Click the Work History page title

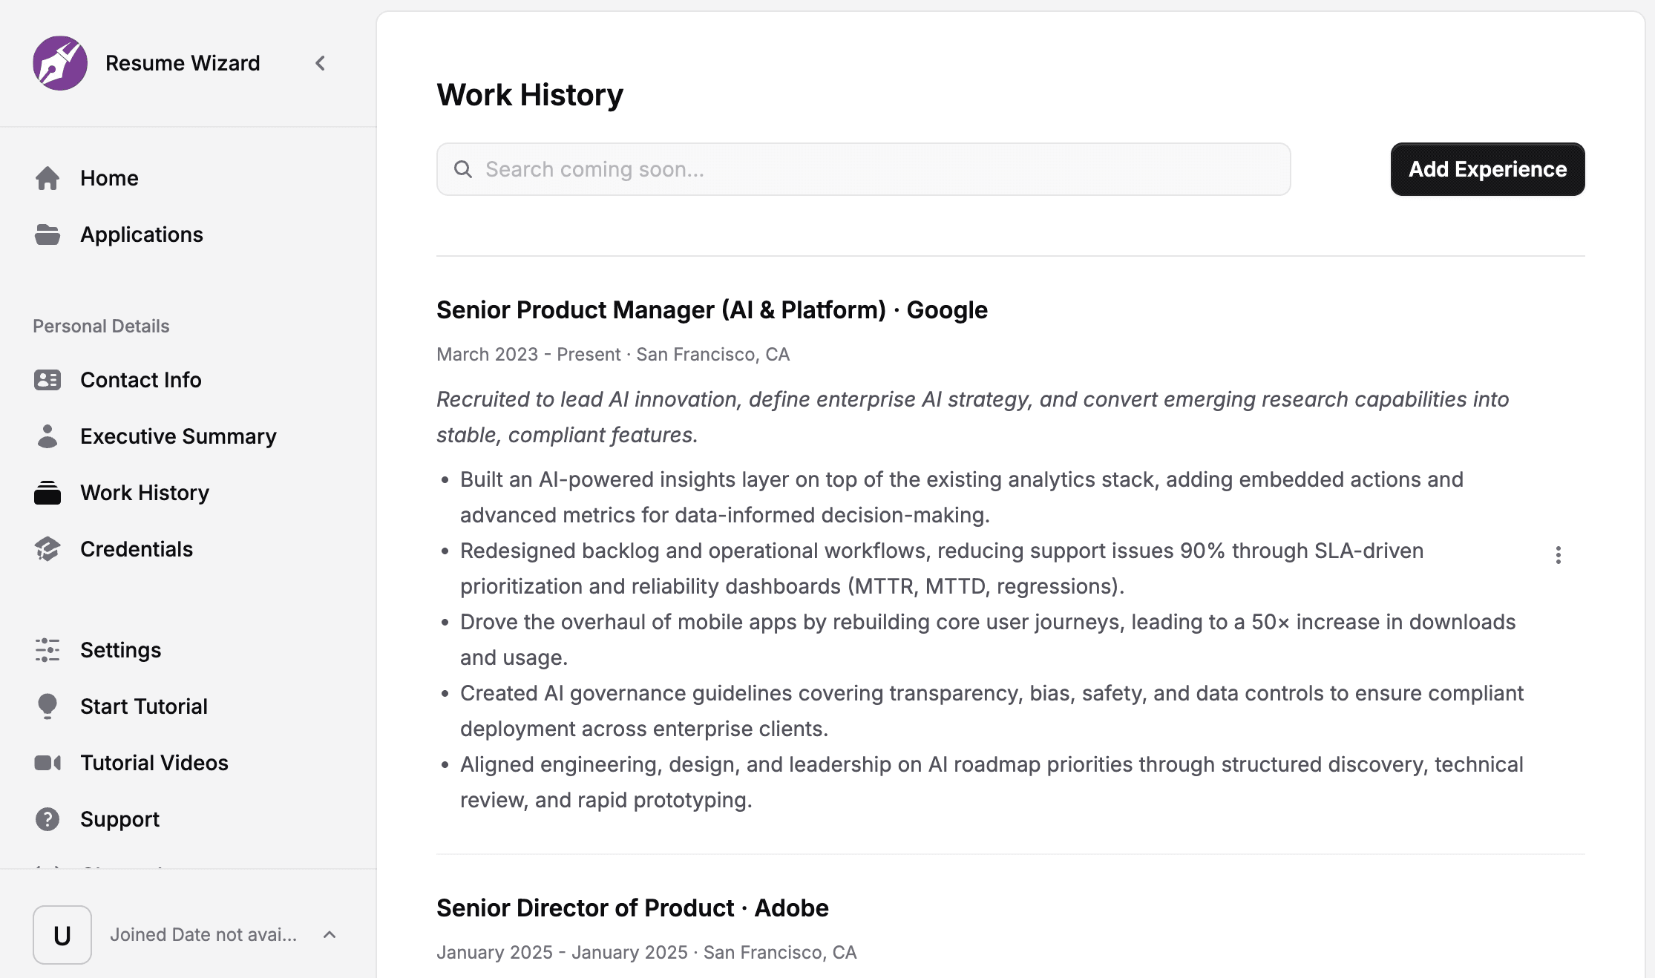click(x=530, y=95)
